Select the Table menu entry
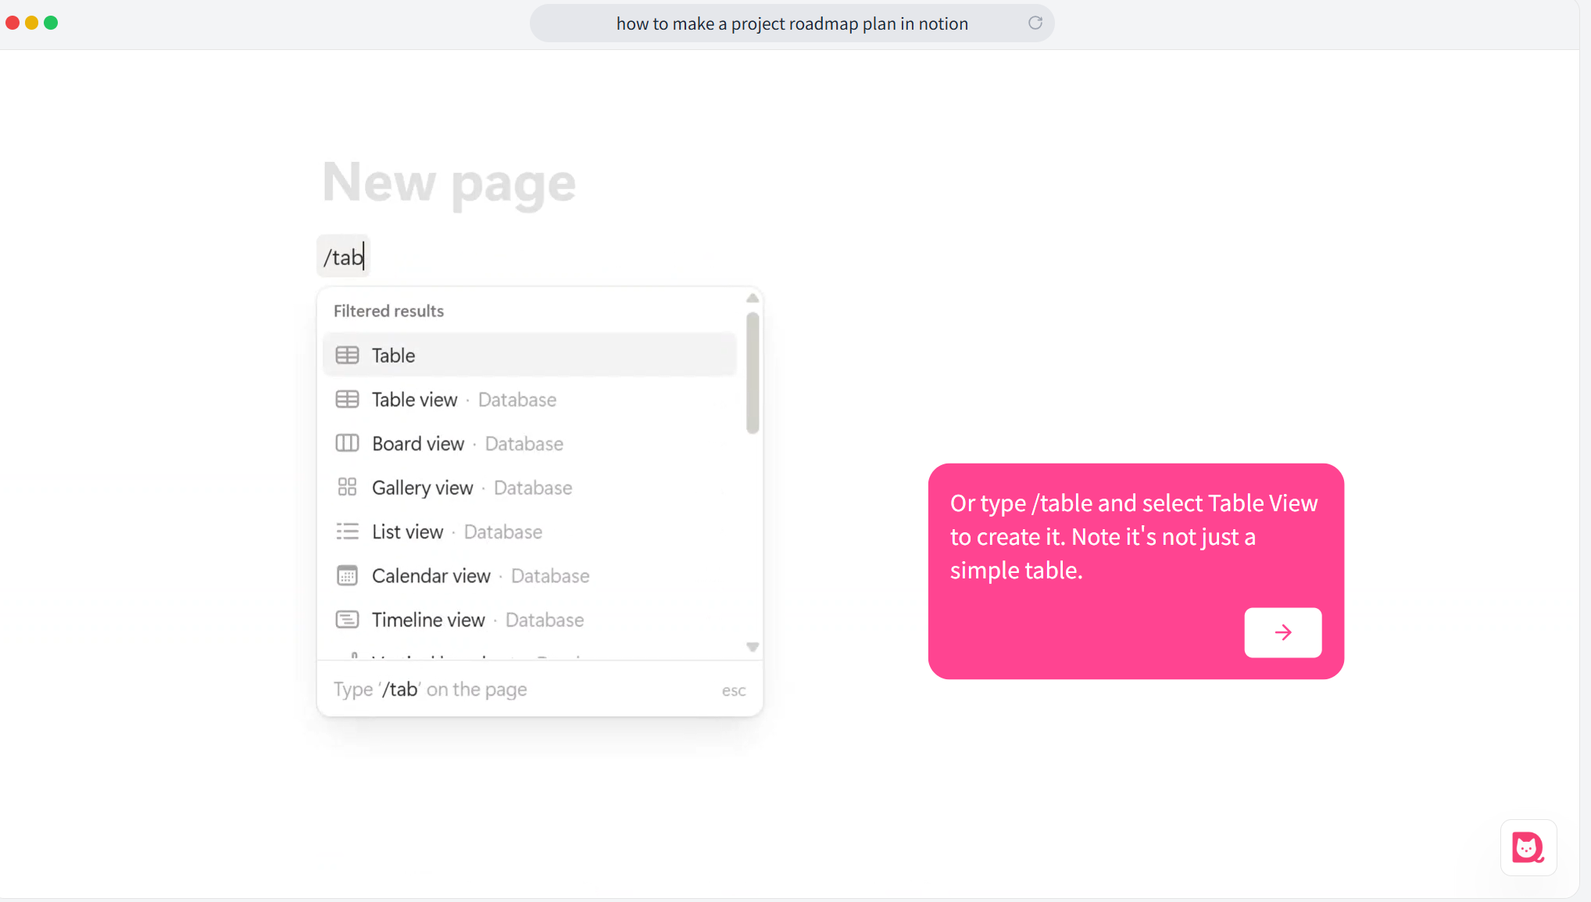The image size is (1591, 902). pyautogui.click(x=529, y=355)
